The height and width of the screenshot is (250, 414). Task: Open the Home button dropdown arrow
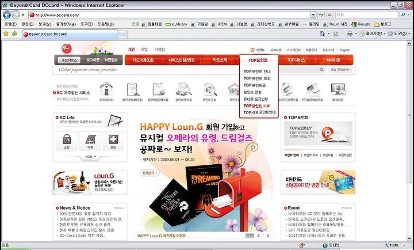coord(328,34)
